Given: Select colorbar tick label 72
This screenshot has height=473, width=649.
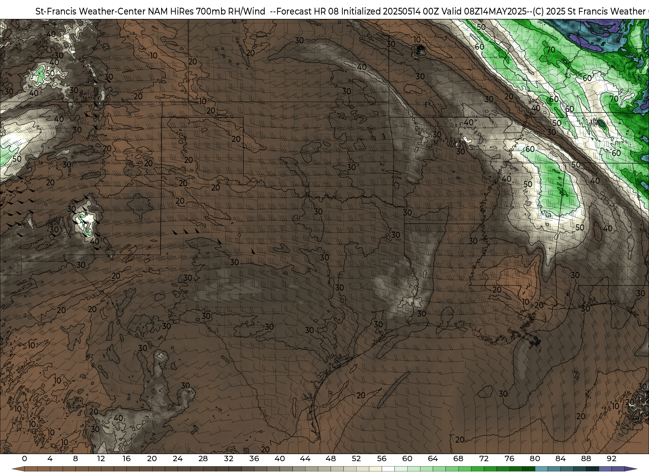Looking at the screenshot, I should click(484, 458).
